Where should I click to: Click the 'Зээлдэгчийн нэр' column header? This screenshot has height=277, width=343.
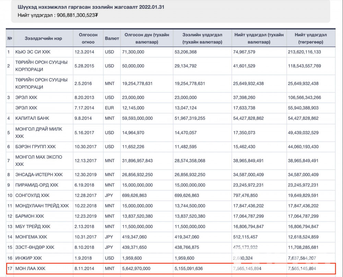43,38
